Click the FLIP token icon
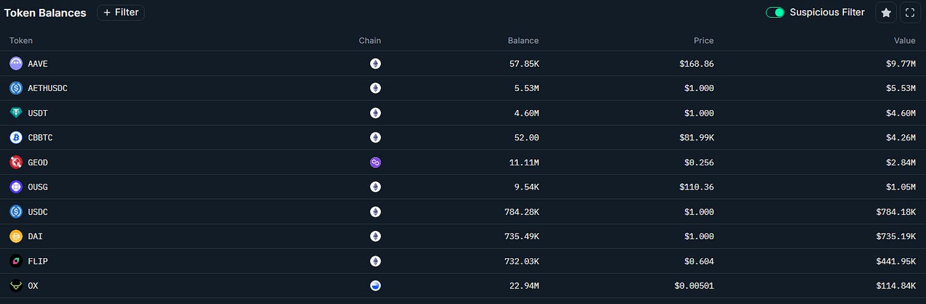 [16, 261]
